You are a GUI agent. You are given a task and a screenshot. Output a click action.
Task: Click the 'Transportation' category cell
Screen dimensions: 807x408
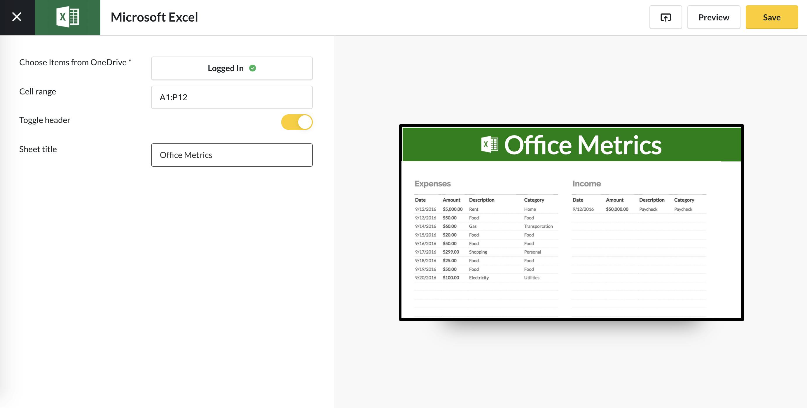tap(538, 226)
